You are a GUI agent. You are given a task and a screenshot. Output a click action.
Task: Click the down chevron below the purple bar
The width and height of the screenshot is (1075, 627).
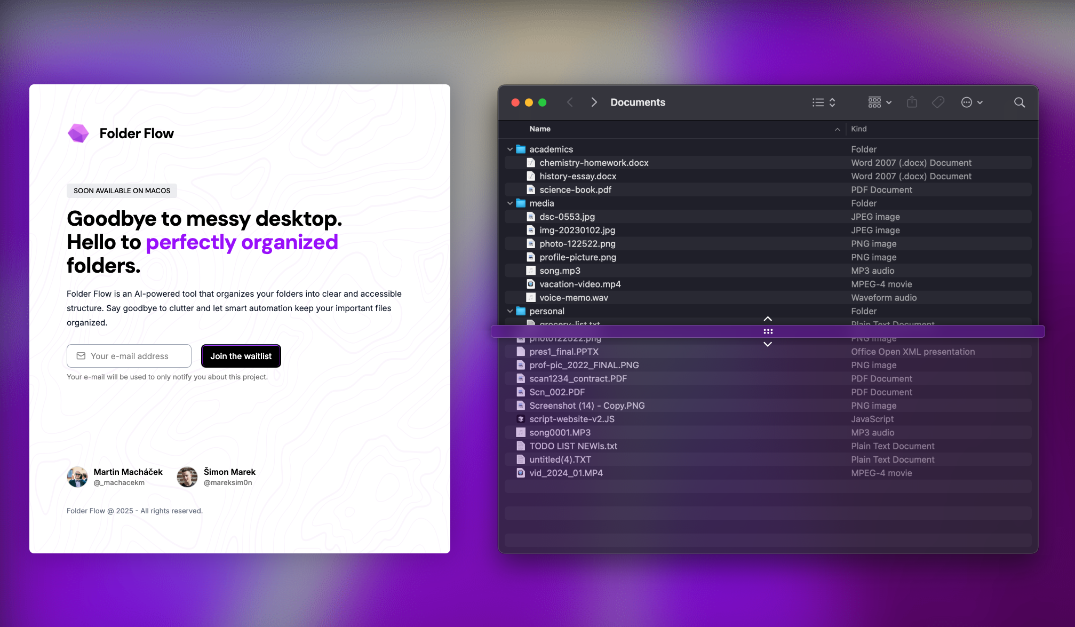768,344
